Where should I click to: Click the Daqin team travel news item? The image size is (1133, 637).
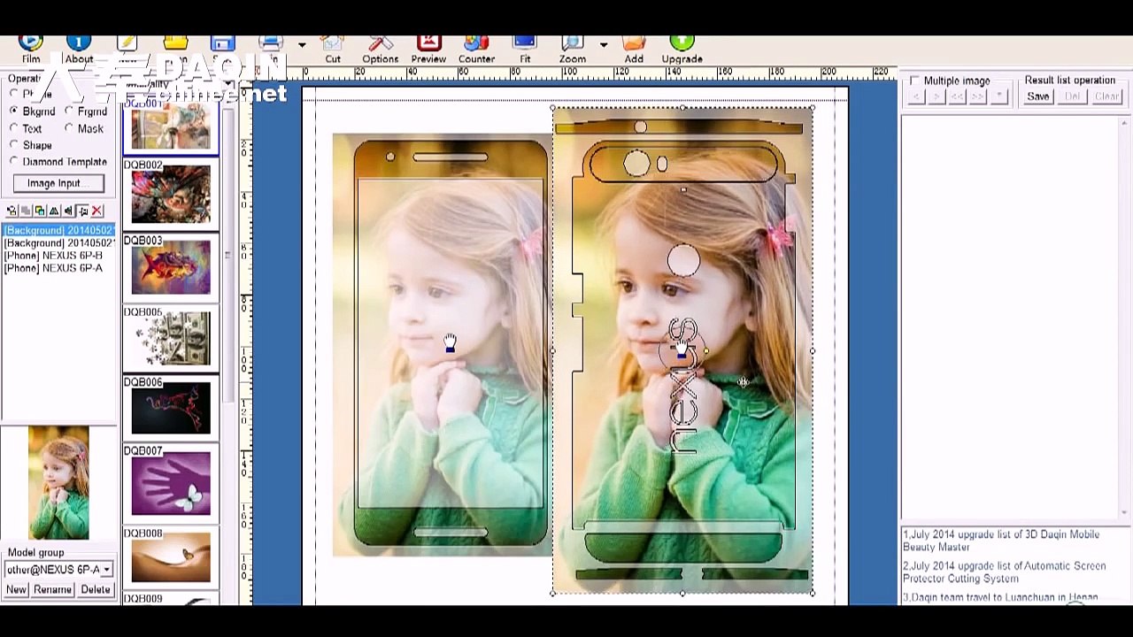[1000, 598]
